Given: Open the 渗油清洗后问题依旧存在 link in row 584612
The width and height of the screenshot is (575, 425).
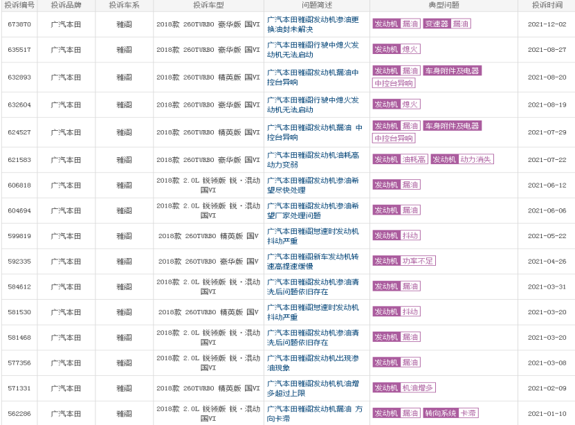Looking at the screenshot, I should (x=313, y=287).
